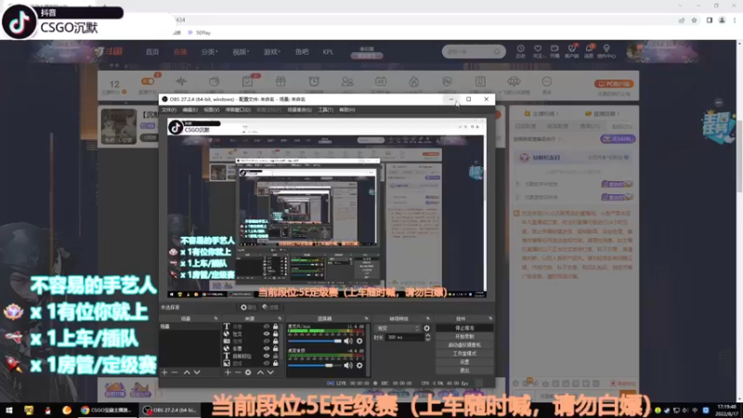Add a new scene with plus icon

164,372
